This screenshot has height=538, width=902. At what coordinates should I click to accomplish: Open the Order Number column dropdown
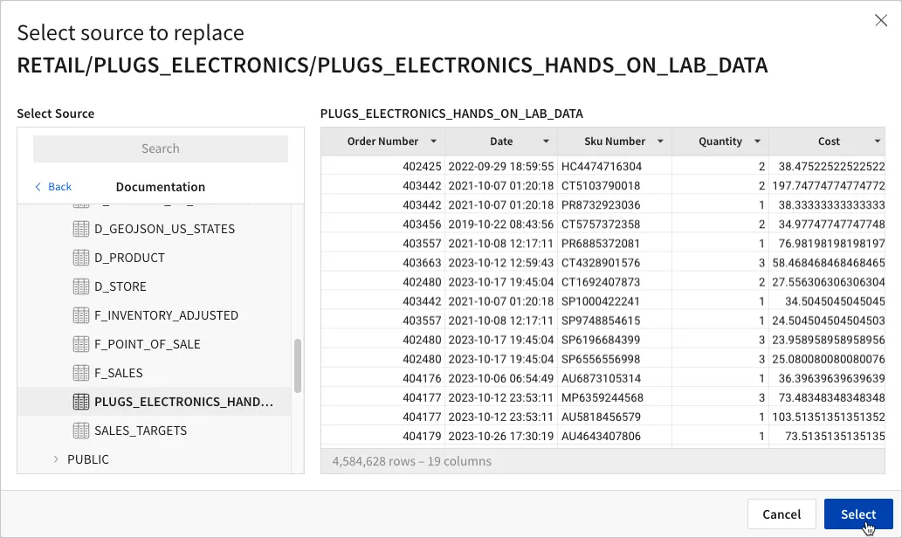coord(434,141)
